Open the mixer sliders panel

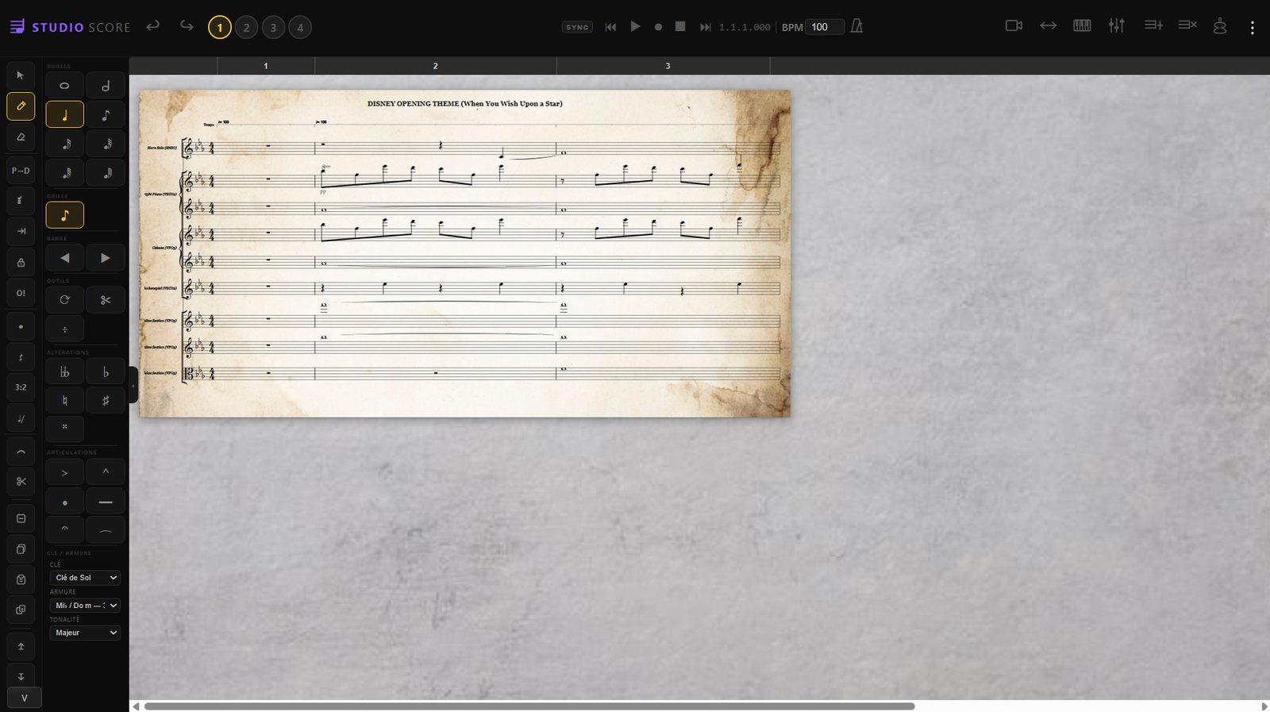point(1117,25)
